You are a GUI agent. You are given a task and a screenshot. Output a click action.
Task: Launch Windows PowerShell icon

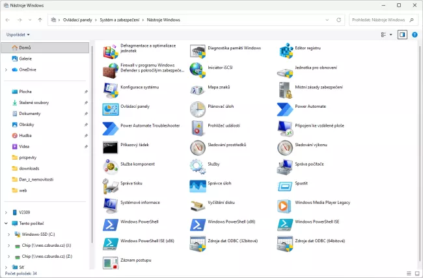[111, 225]
